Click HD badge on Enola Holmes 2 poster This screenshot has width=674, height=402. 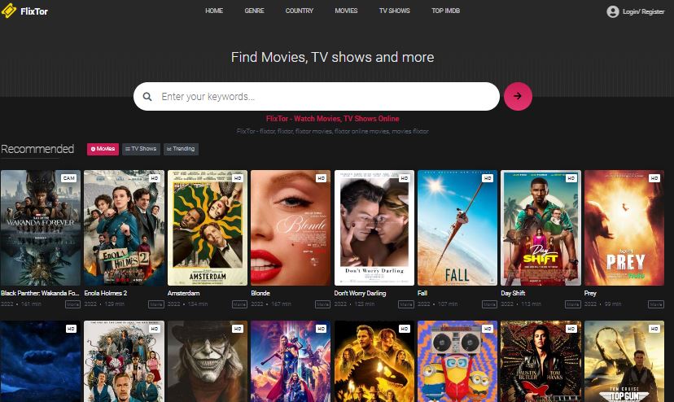coord(155,178)
